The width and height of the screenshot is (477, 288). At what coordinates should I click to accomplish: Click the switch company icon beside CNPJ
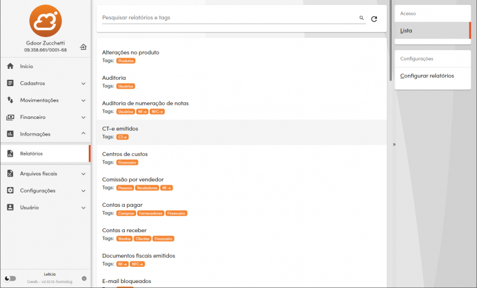[83, 47]
